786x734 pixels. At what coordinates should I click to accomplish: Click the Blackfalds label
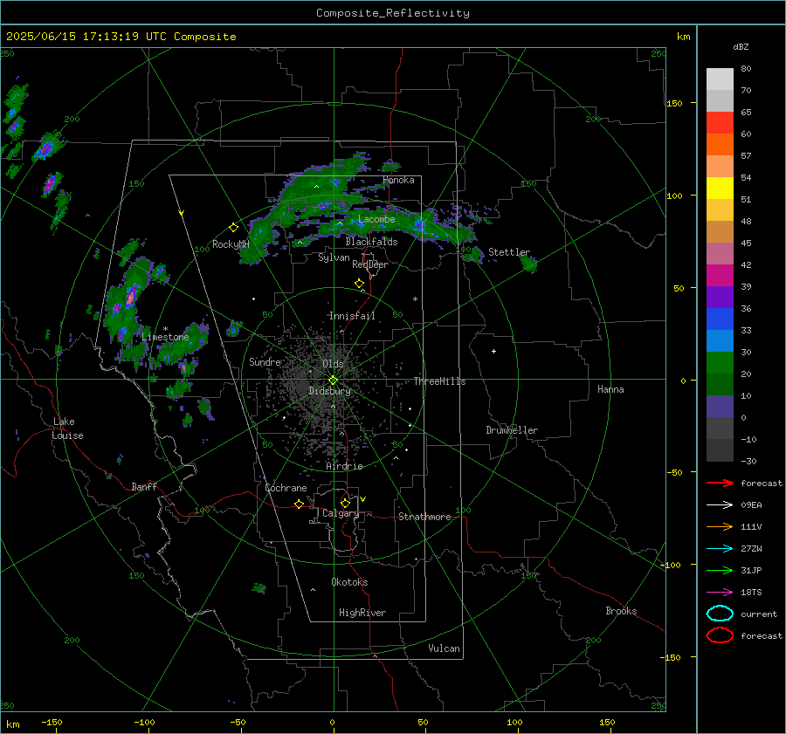click(x=371, y=242)
